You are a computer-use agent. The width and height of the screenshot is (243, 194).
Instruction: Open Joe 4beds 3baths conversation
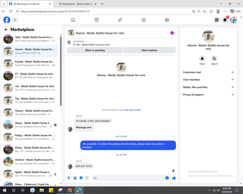point(30,88)
